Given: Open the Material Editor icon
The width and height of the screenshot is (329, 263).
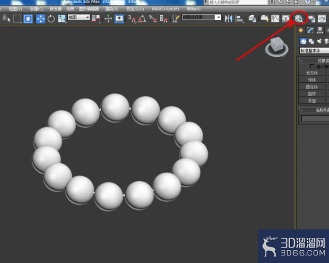Looking at the screenshot, I should pyautogui.click(x=299, y=18).
